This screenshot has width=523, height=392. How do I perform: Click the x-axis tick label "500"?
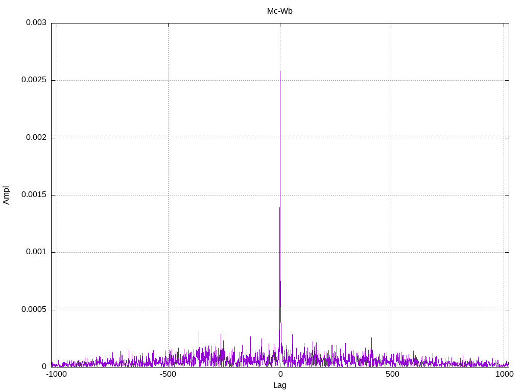tap(392, 374)
